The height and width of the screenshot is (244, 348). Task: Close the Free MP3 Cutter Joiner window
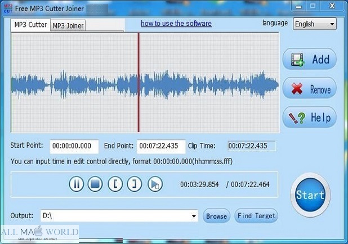click(x=332, y=6)
